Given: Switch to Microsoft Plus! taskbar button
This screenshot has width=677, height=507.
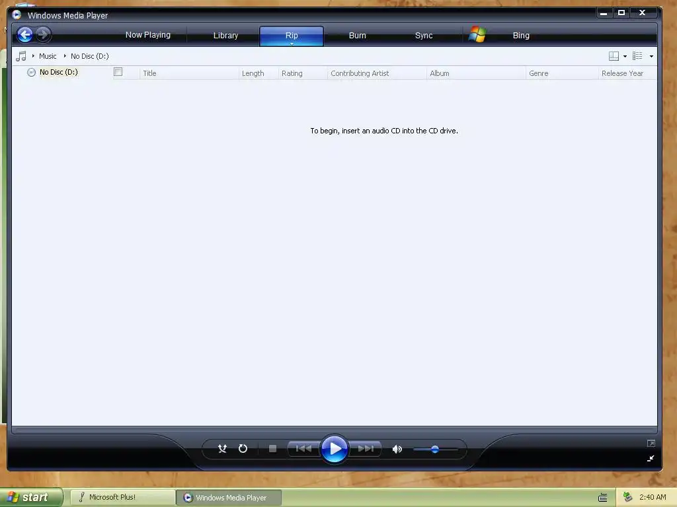Looking at the screenshot, I should coord(122,497).
